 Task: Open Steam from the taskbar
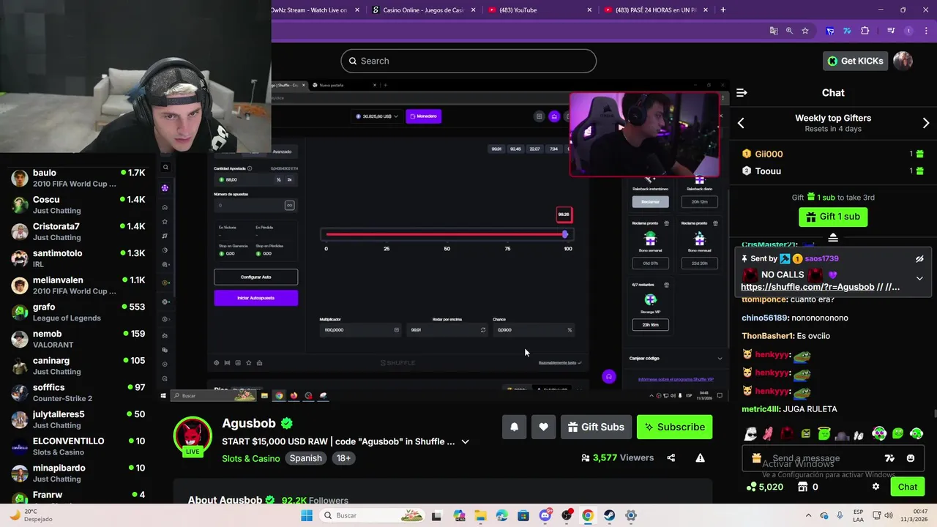(609, 515)
